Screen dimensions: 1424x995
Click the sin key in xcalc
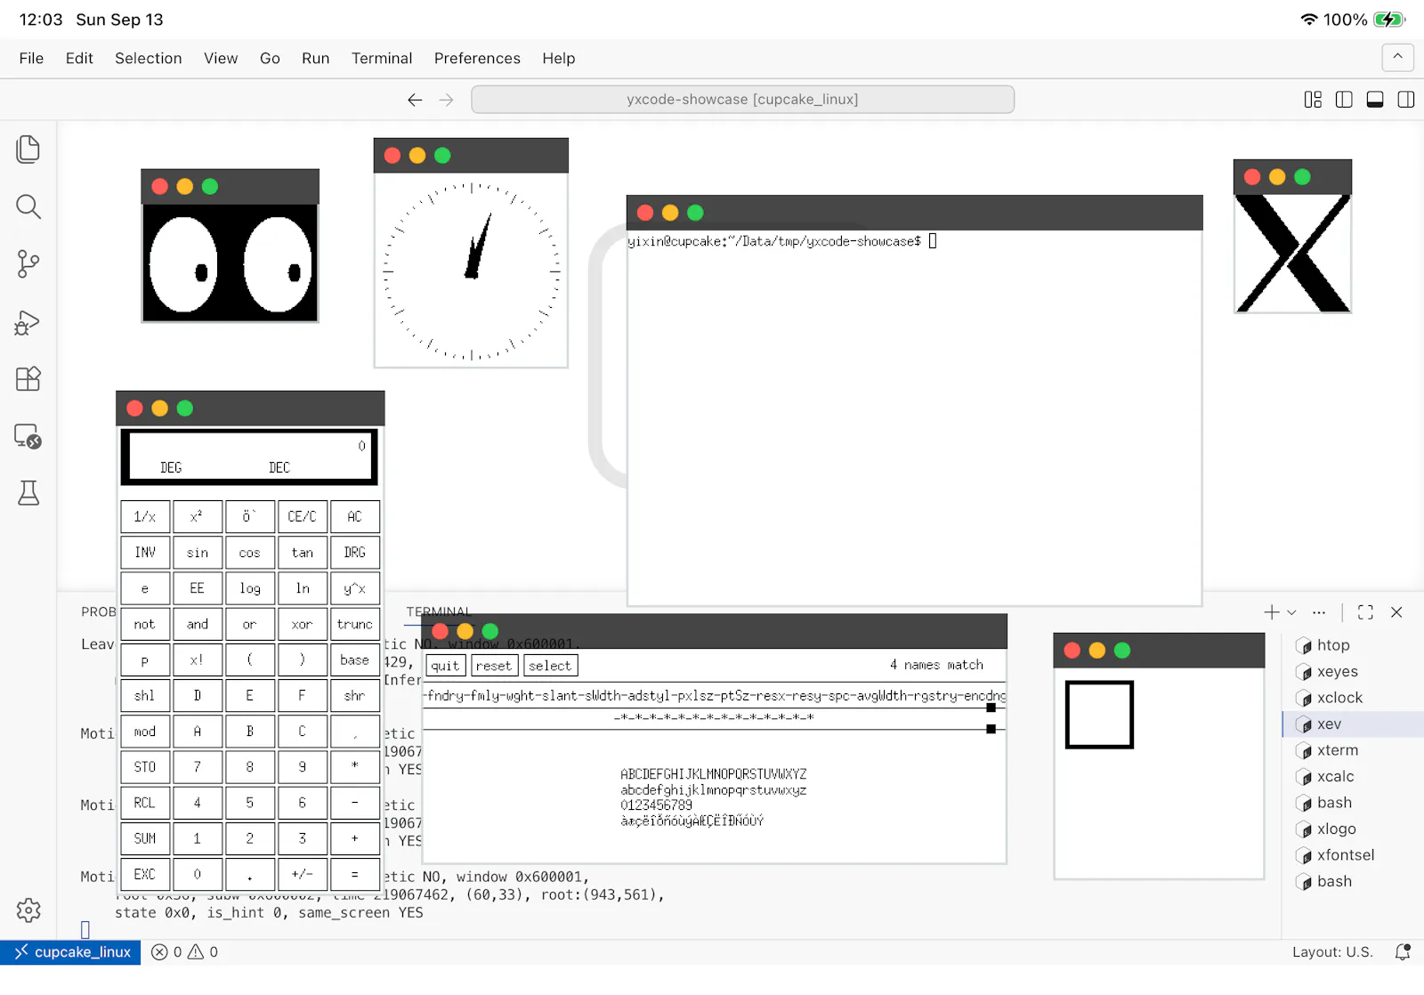198,553
